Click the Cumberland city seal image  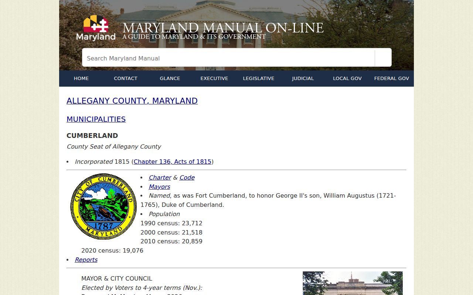coord(103,206)
